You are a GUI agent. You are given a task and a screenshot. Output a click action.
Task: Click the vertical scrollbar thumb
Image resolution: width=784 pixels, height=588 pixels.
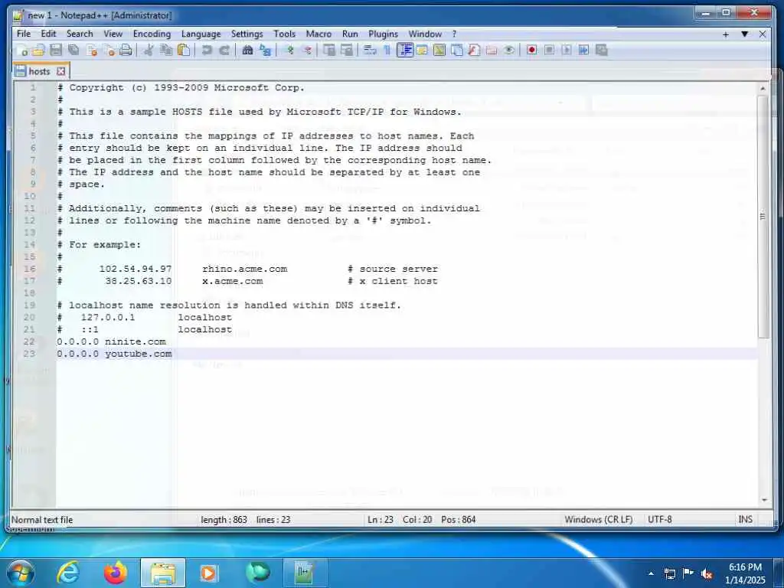[x=763, y=217]
